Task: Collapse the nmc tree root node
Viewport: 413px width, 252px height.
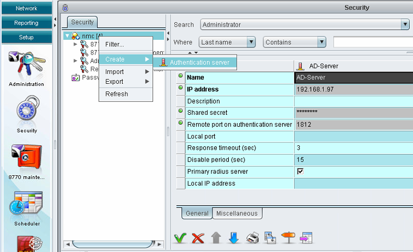Action: (x=68, y=36)
